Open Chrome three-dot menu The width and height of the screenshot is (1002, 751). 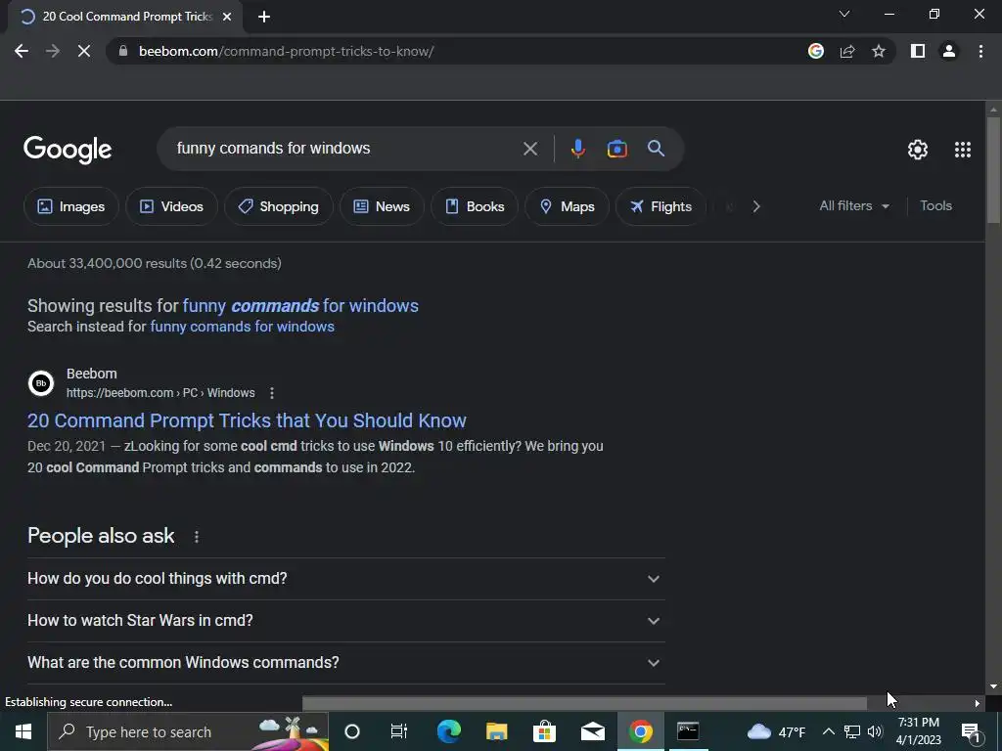pyautogui.click(x=980, y=51)
